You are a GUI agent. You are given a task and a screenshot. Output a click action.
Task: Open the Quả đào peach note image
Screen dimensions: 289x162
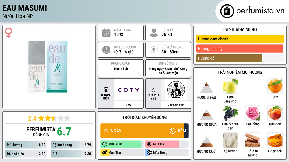point(275,113)
